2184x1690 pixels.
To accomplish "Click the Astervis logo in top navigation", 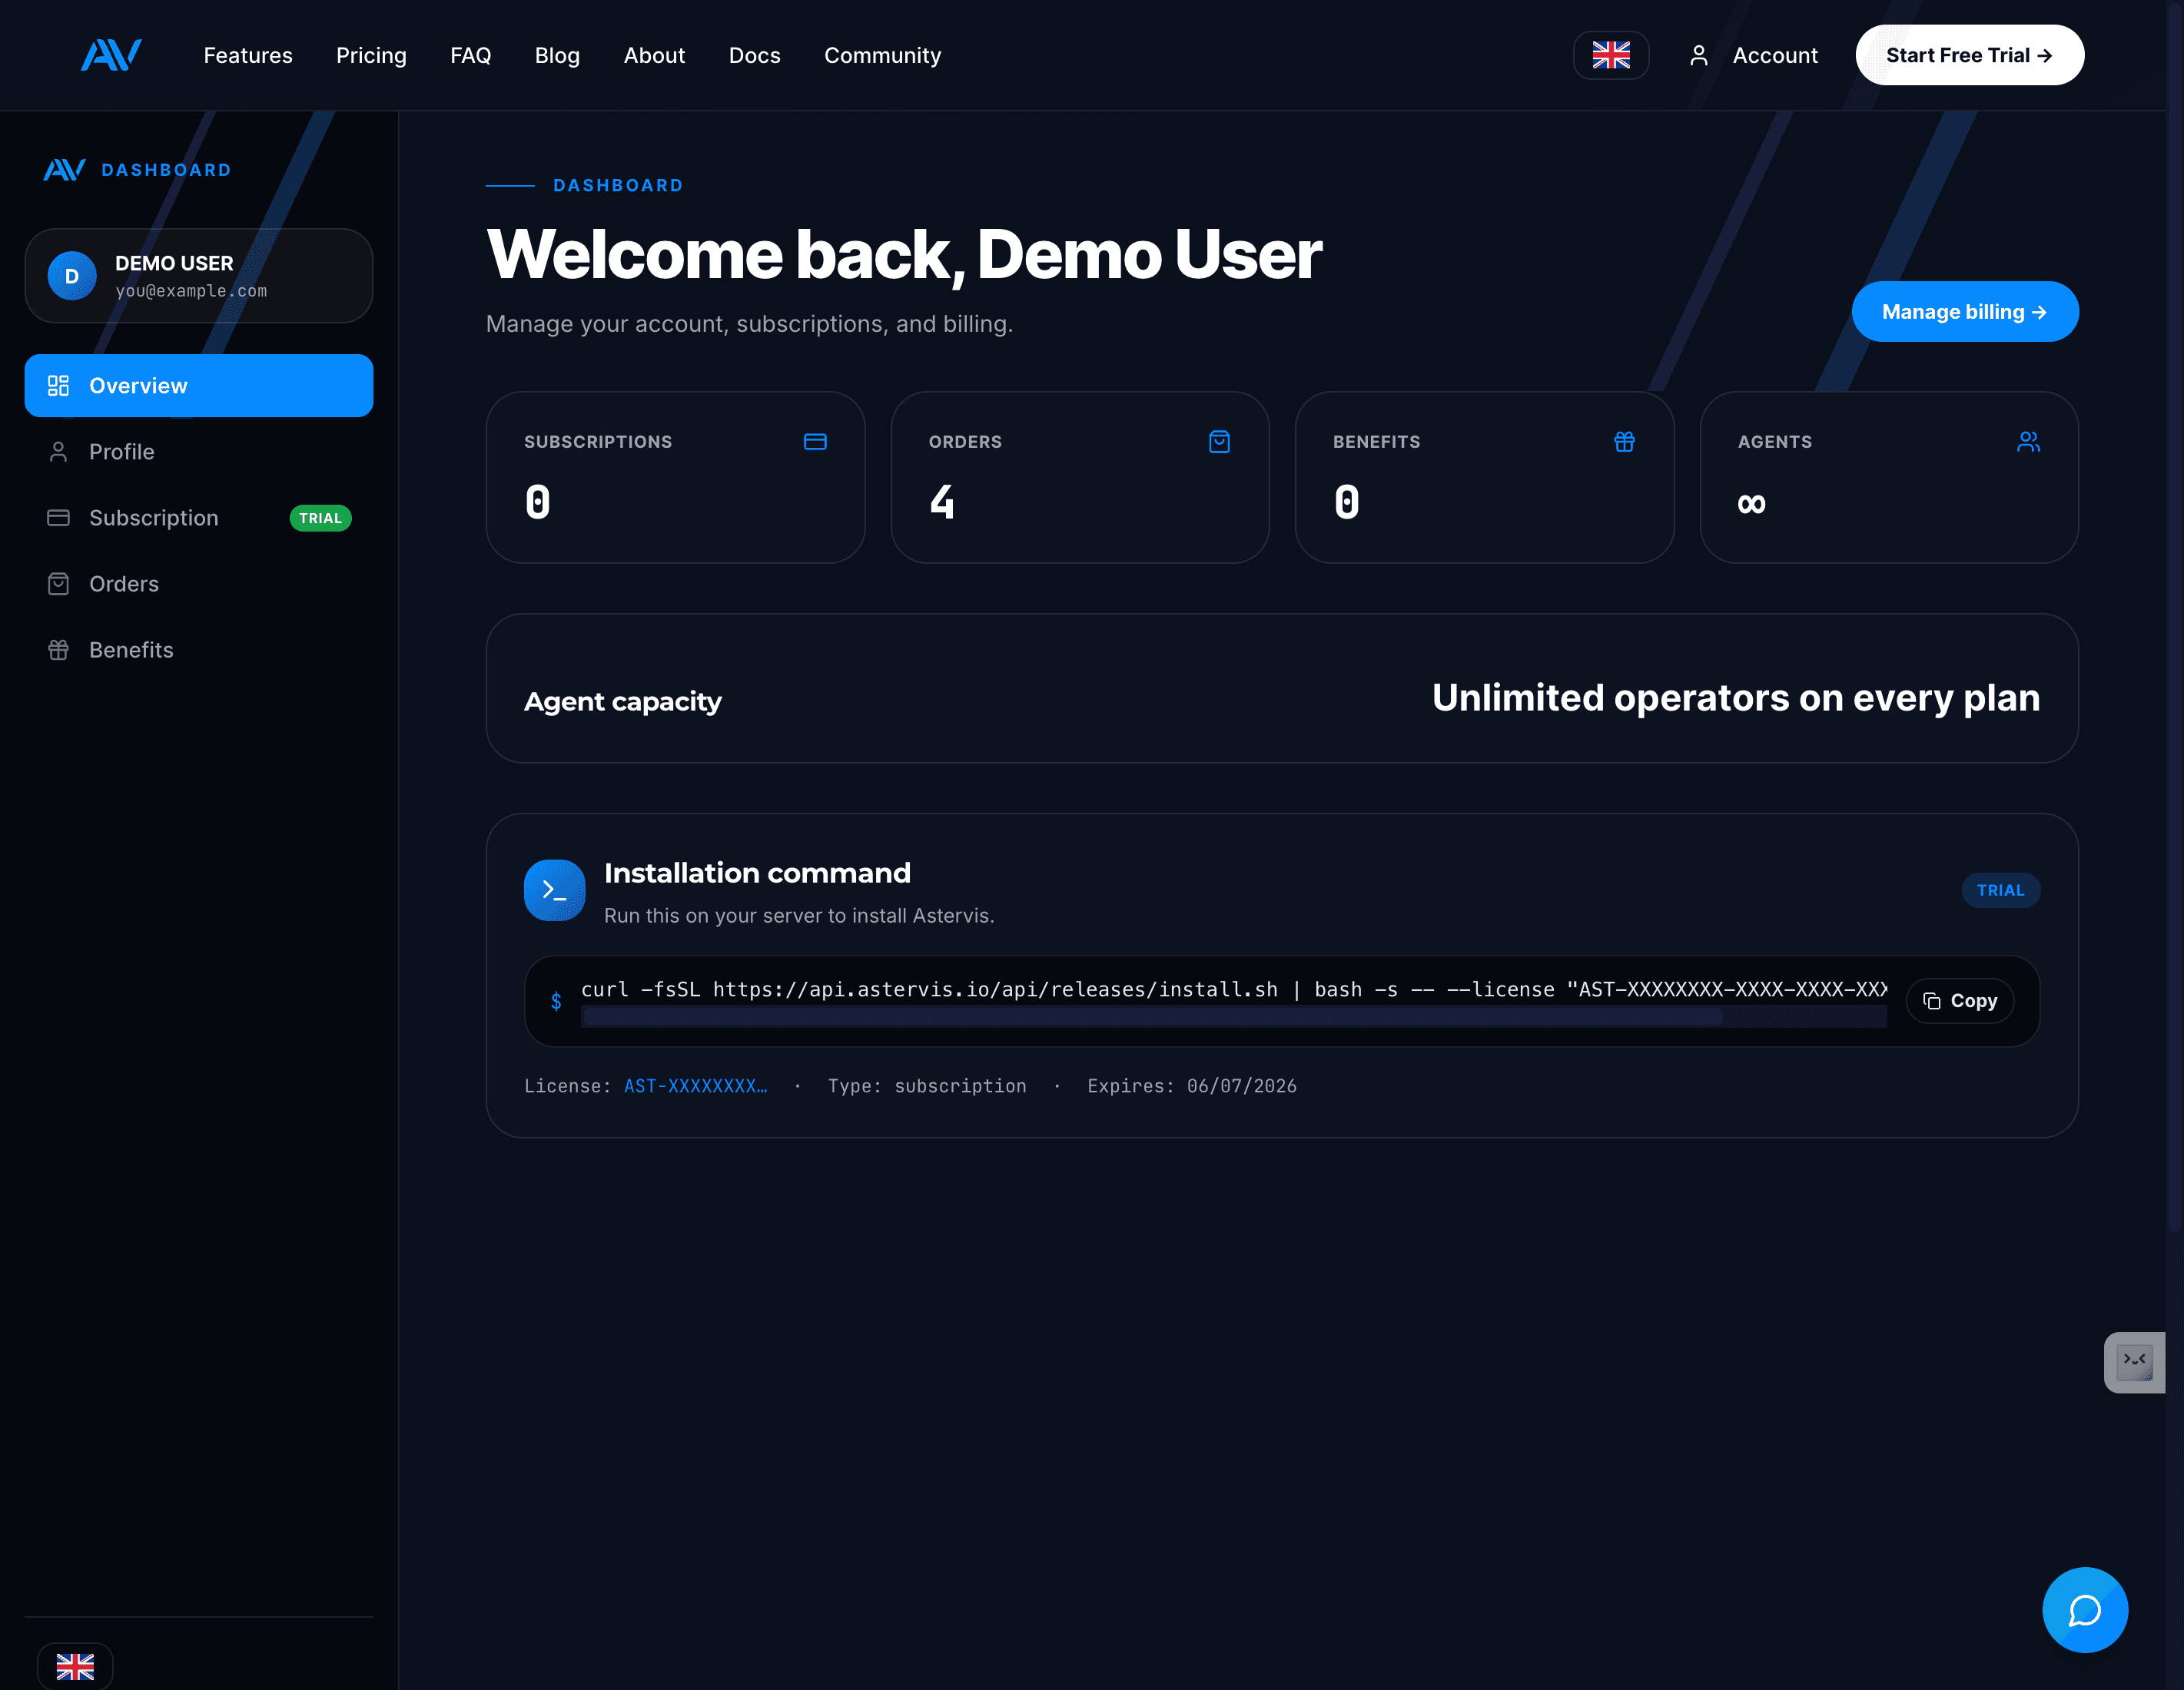I will coord(111,55).
